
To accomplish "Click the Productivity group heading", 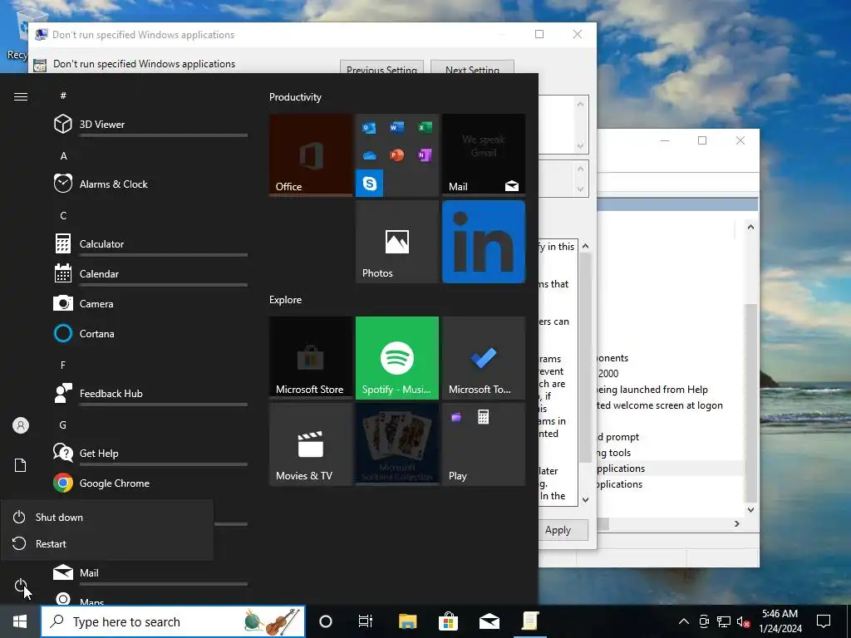I will coord(295,97).
